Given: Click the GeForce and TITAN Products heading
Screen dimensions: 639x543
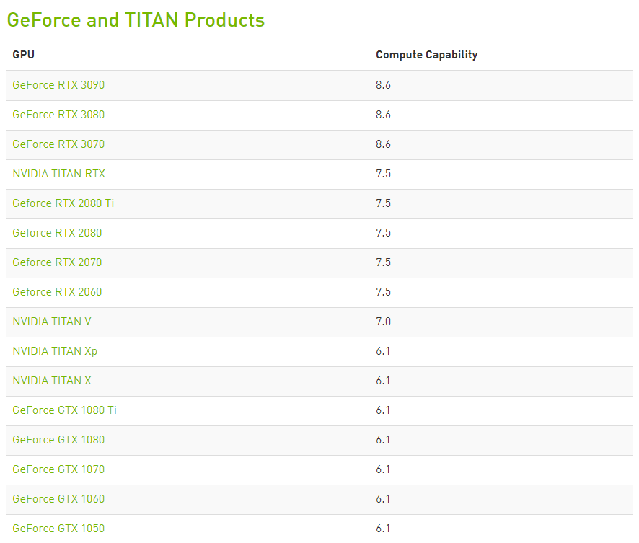Looking at the screenshot, I should pos(136,20).
